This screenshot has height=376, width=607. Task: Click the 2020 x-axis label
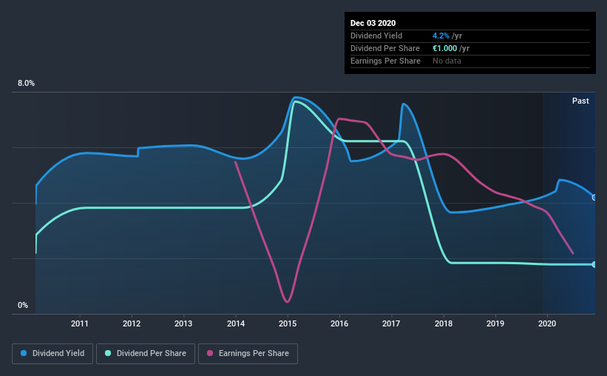point(547,323)
